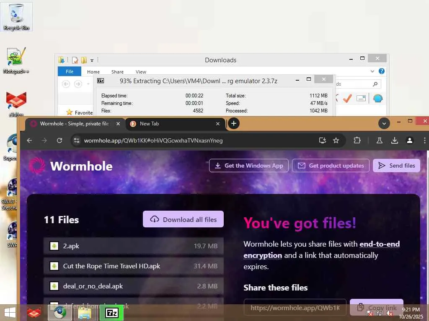Click the Quick Access properties icon in Downloads title bar

(x=75, y=60)
